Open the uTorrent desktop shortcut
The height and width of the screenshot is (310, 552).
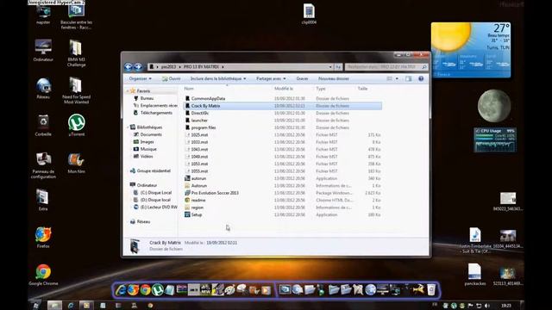[x=77, y=125]
